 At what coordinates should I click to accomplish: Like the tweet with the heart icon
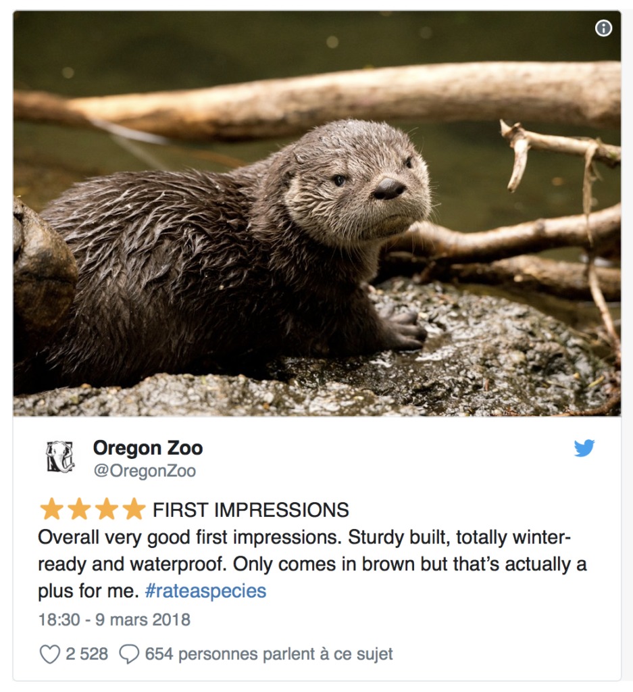50,654
